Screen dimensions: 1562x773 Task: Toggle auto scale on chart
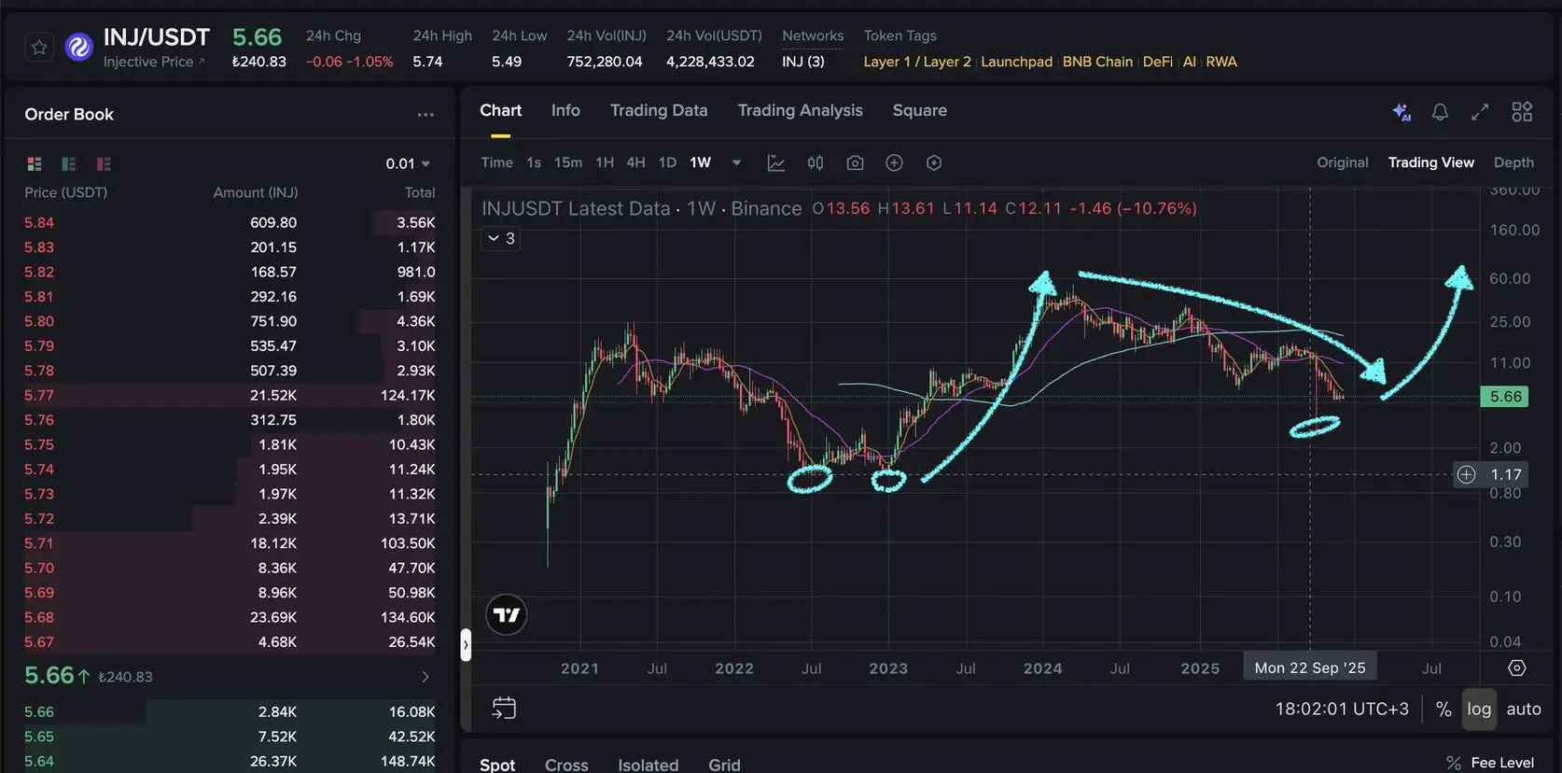[1524, 710]
